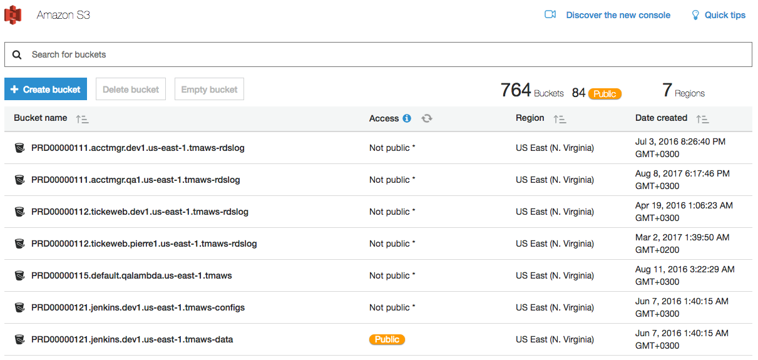Open bucket PRD00000115.default.qalambda.us-east-1.tmaws
Viewport: 758px width, 360px height.
(131, 275)
